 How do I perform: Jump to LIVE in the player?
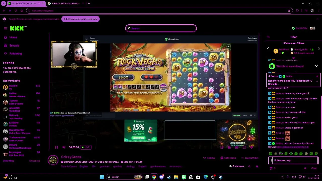(x=86, y=147)
